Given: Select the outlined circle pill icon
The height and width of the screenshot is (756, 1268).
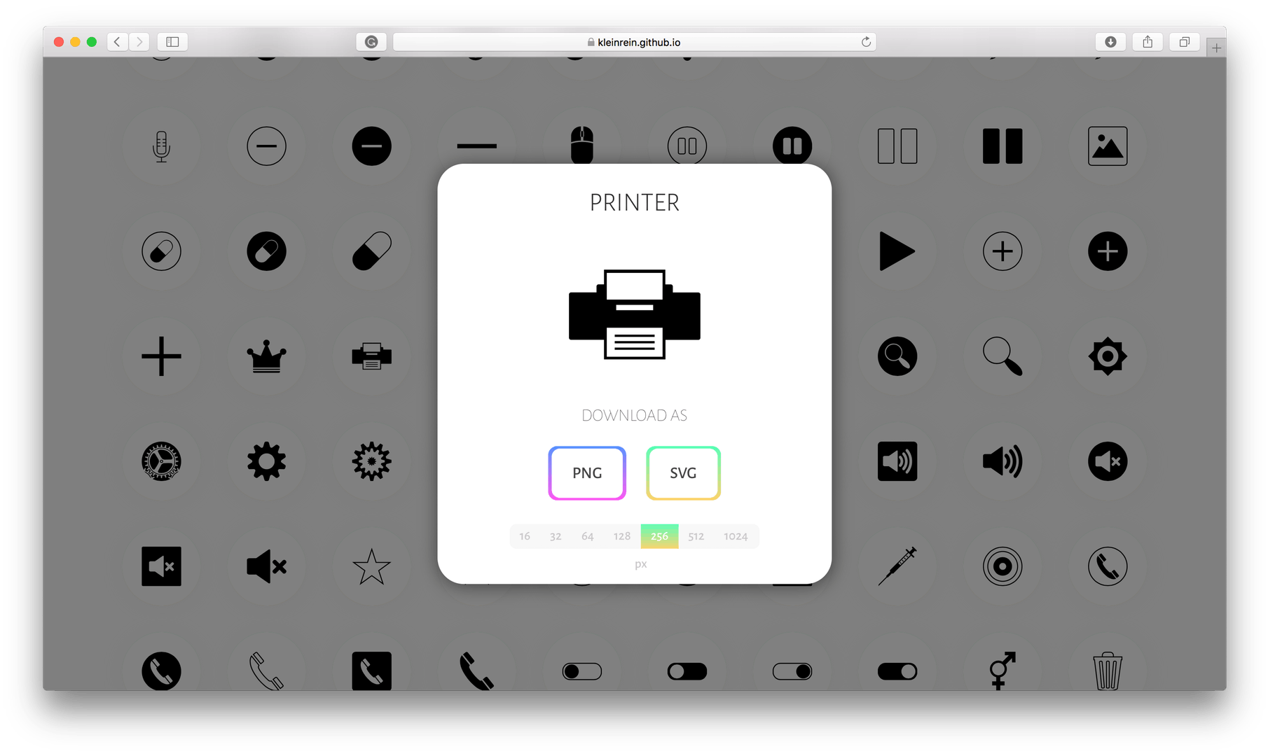Looking at the screenshot, I should pyautogui.click(x=162, y=251).
